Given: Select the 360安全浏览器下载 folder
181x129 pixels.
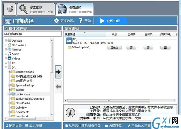Looking at the screenshot, I should coord(27,76).
